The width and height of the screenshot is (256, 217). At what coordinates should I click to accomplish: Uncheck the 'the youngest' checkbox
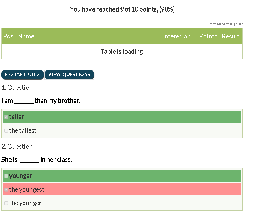point(6,189)
